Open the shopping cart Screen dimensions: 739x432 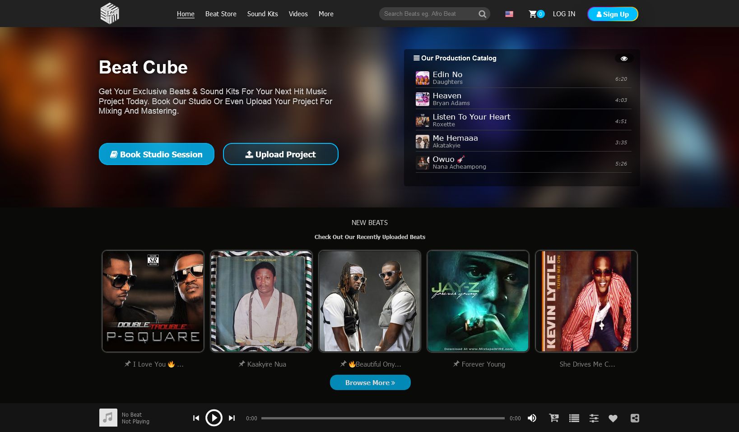[x=536, y=14]
